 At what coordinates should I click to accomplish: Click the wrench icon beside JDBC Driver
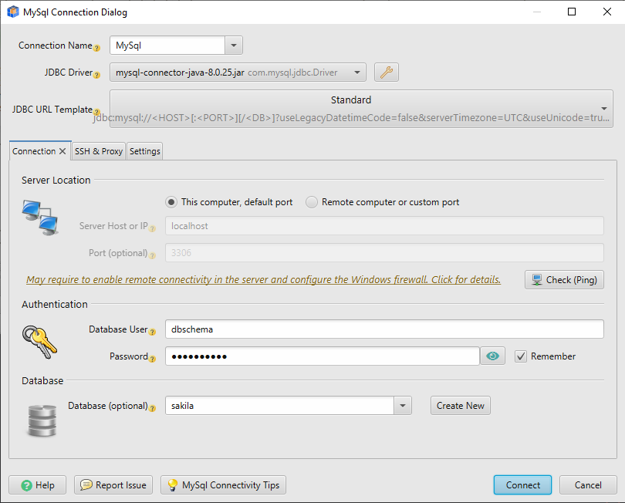click(387, 73)
